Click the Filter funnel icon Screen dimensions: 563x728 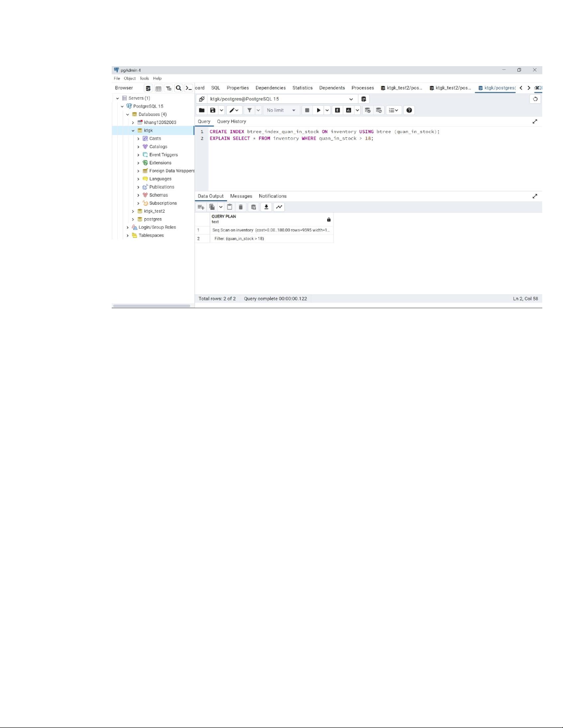click(249, 110)
